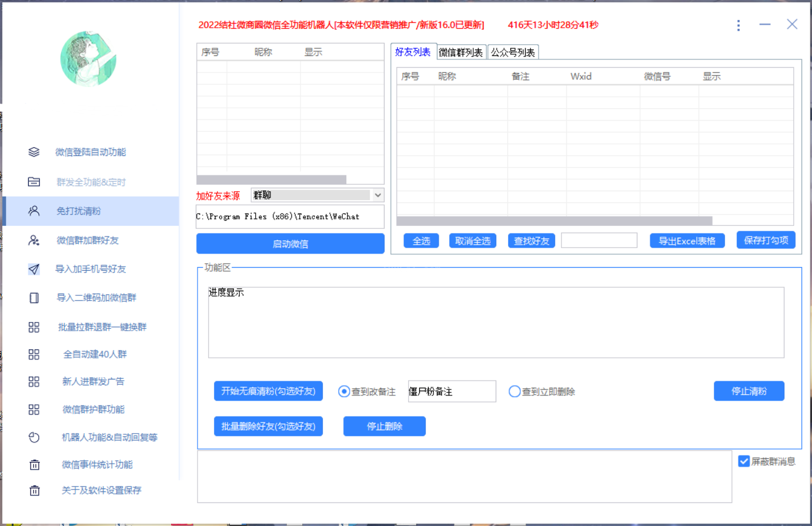
Task: Click the add-friend icon for 微信群加群好友
Action: tap(34, 240)
